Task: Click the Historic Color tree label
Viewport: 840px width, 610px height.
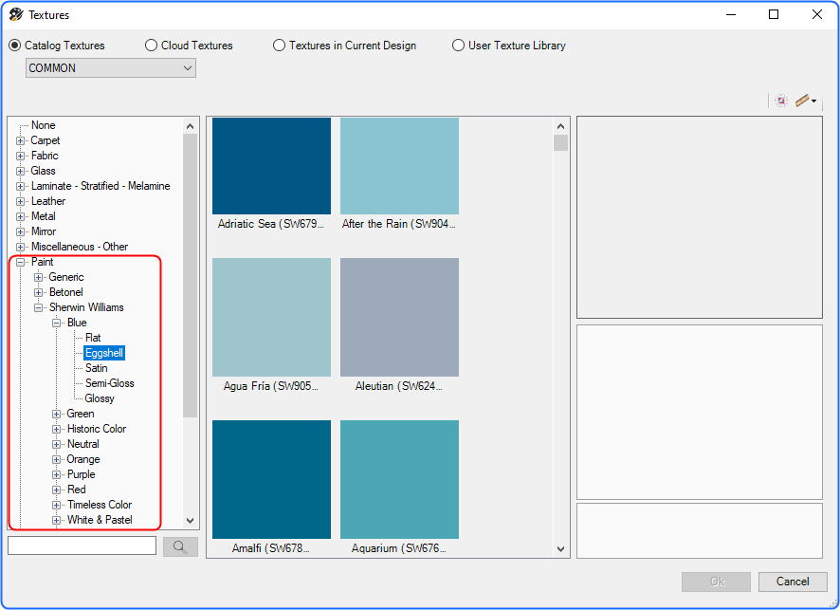Action: pos(97,430)
